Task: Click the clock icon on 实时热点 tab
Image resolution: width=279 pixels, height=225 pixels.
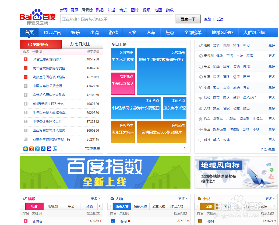Action: click(30, 45)
